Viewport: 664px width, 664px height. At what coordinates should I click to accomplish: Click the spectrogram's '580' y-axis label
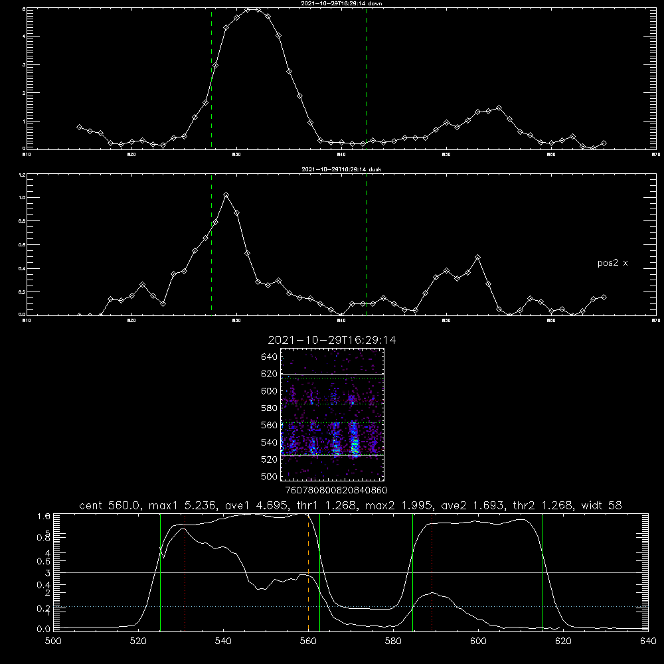coord(270,408)
